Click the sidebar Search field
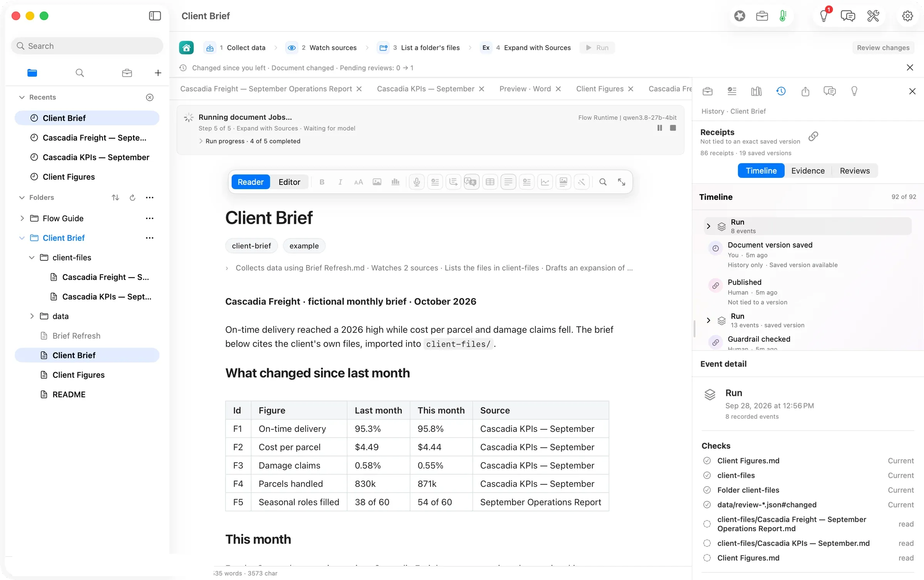Screen dimensions: 924x580 [87, 46]
